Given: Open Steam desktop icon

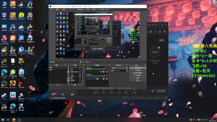Looking at the screenshot, I should 4,96.
